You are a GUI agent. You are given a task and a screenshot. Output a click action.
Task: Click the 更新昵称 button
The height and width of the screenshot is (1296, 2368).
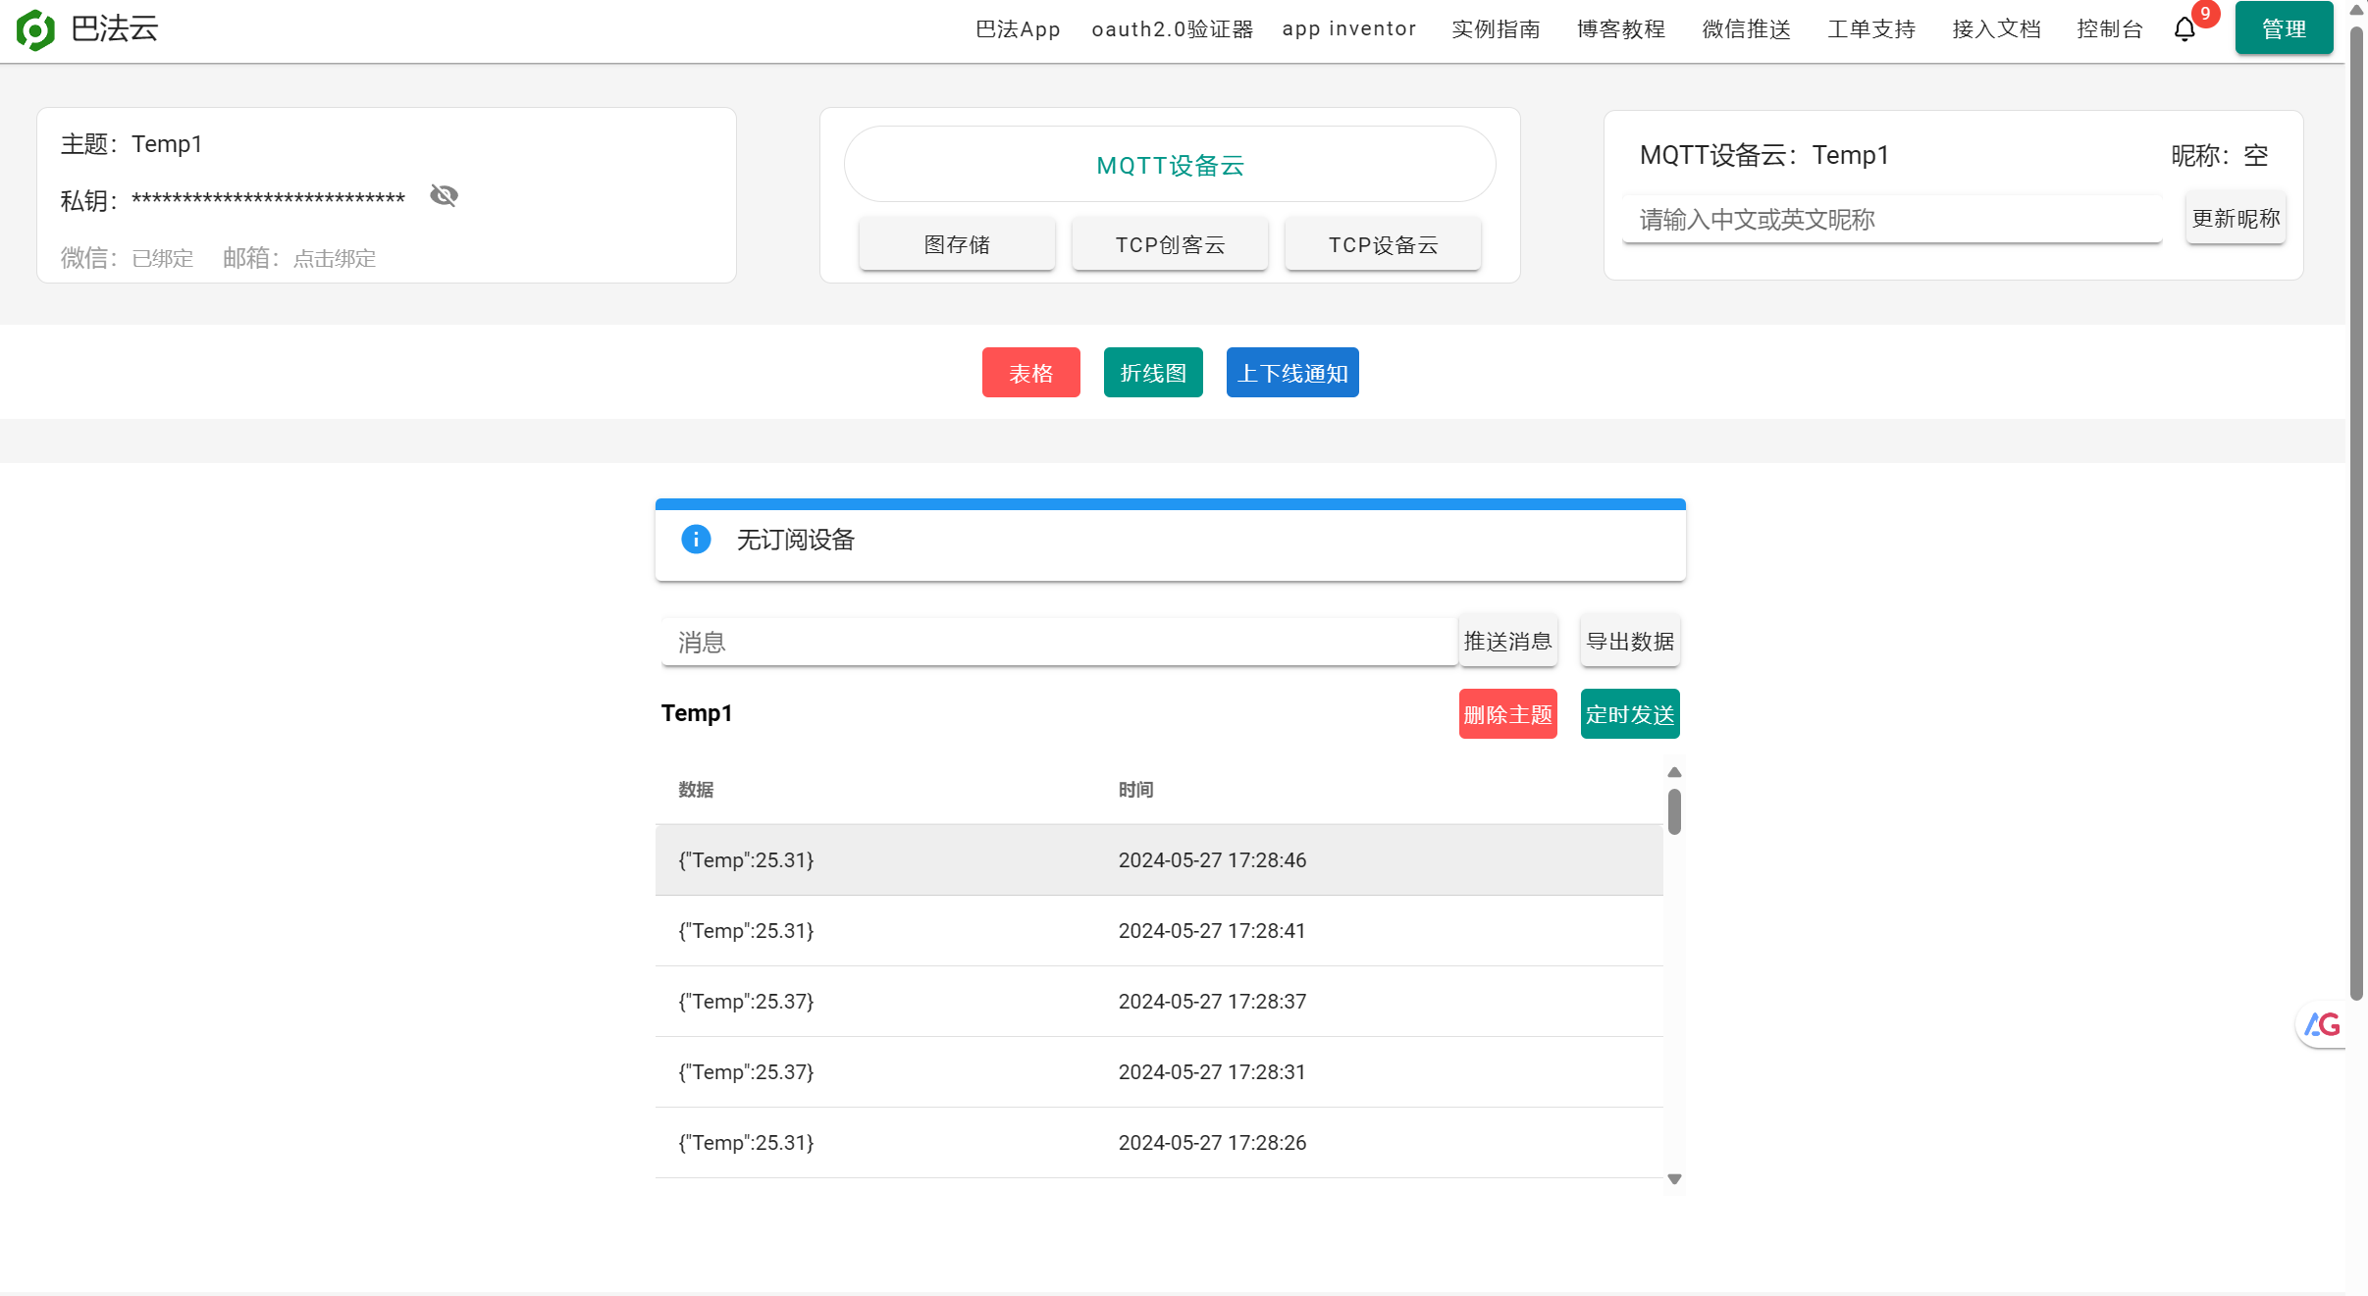click(x=2236, y=218)
